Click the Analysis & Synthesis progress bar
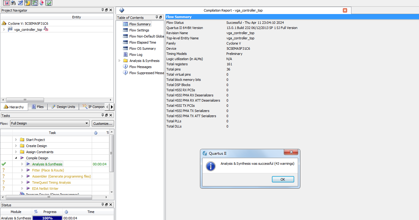Viewport: 419px width, 220px height. point(47,218)
